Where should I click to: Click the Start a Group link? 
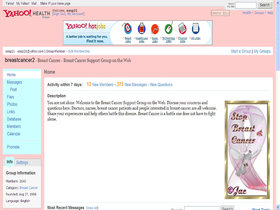coord(241,51)
